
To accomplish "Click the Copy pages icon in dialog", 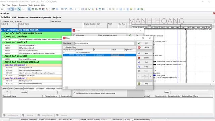I will click(x=139, y=67).
